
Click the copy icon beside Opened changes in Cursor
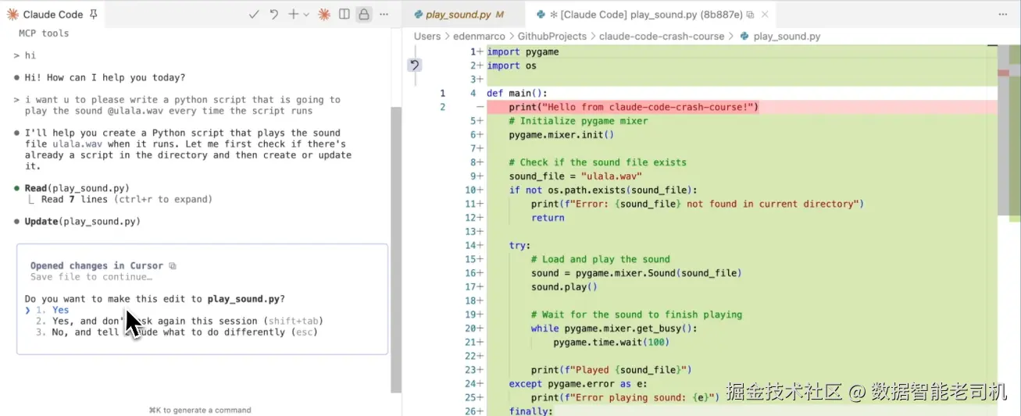(173, 266)
